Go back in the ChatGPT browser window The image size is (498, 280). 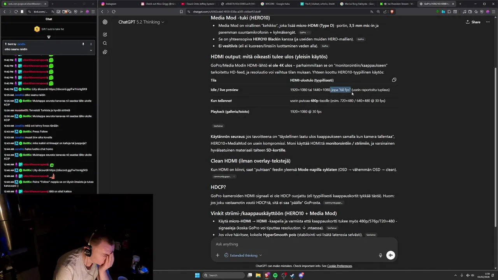(x=102, y=12)
